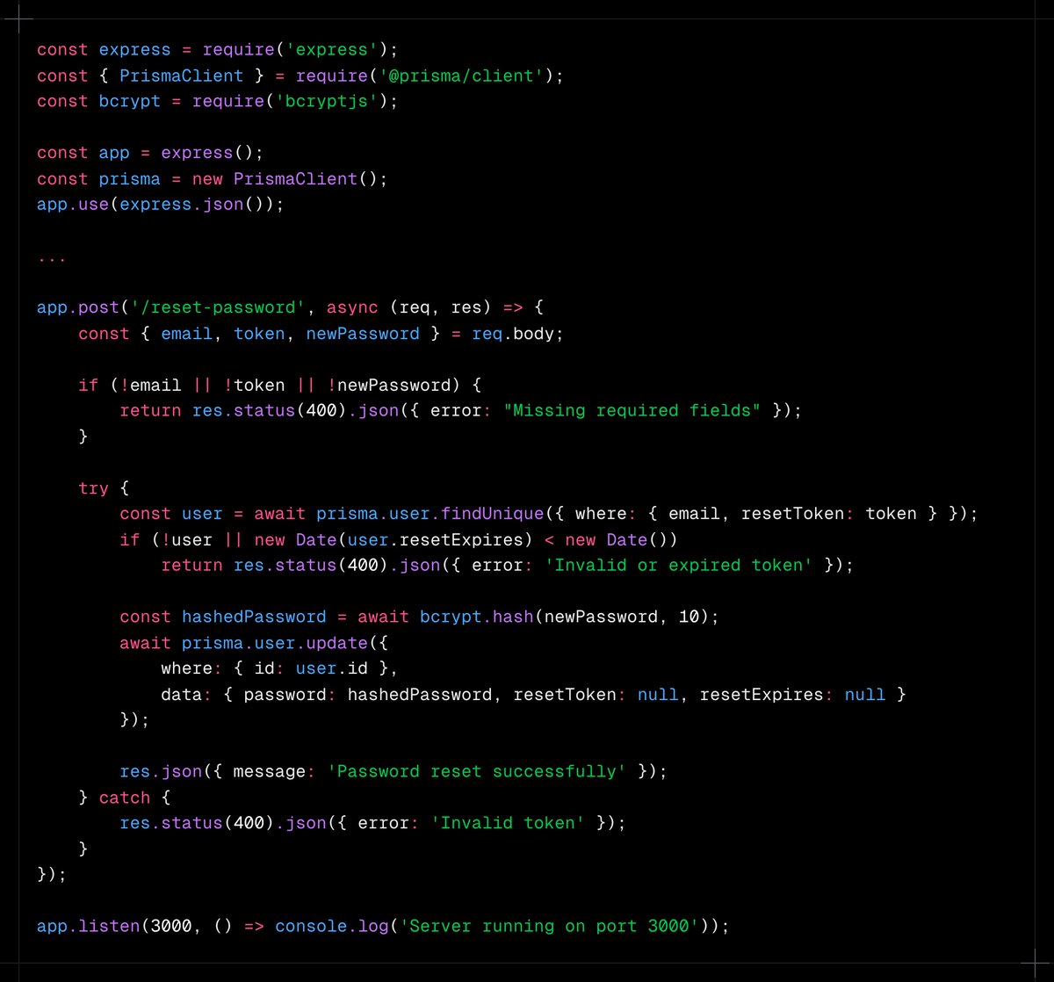Click the "where: { id: user.id }," line
The image size is (1054, 982).
[279, 668]
